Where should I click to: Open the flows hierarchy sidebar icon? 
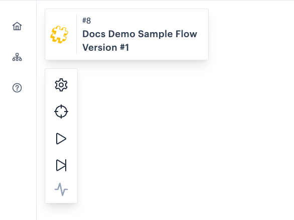click(x=17, y=57)
